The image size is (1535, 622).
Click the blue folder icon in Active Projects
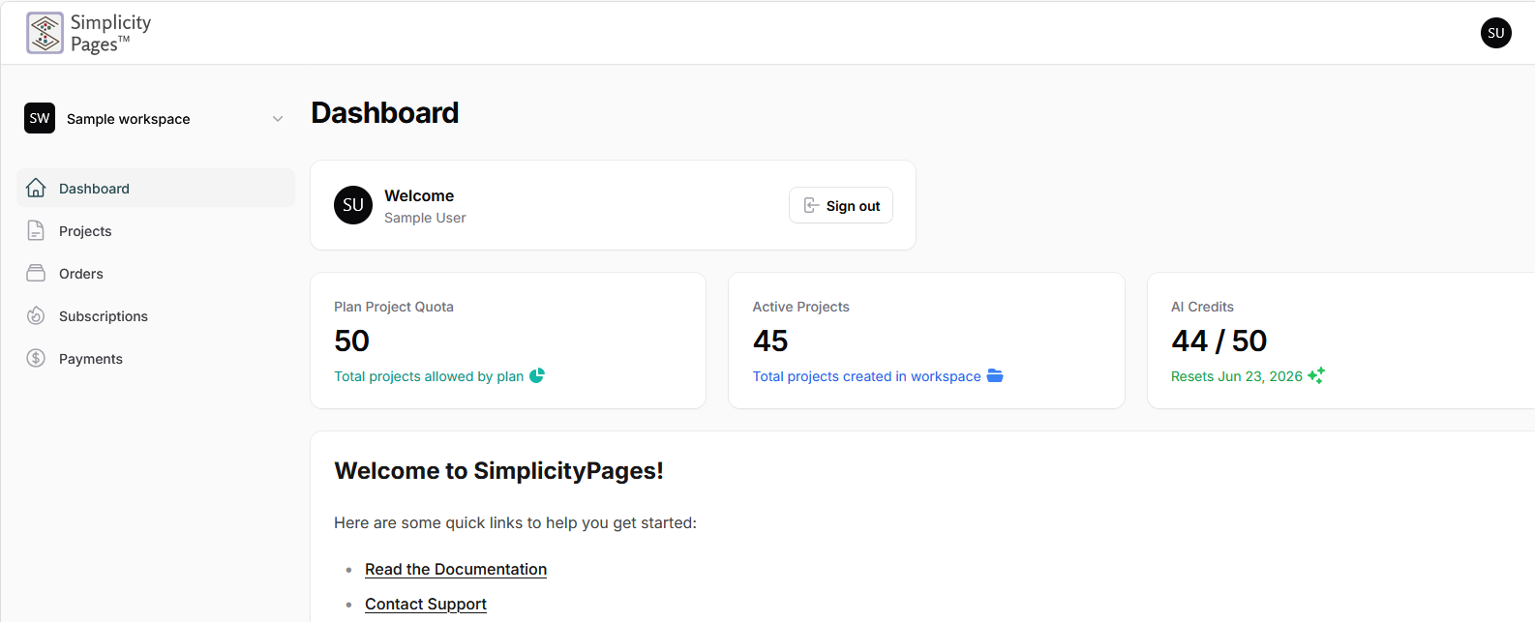(x=995, y=375)
